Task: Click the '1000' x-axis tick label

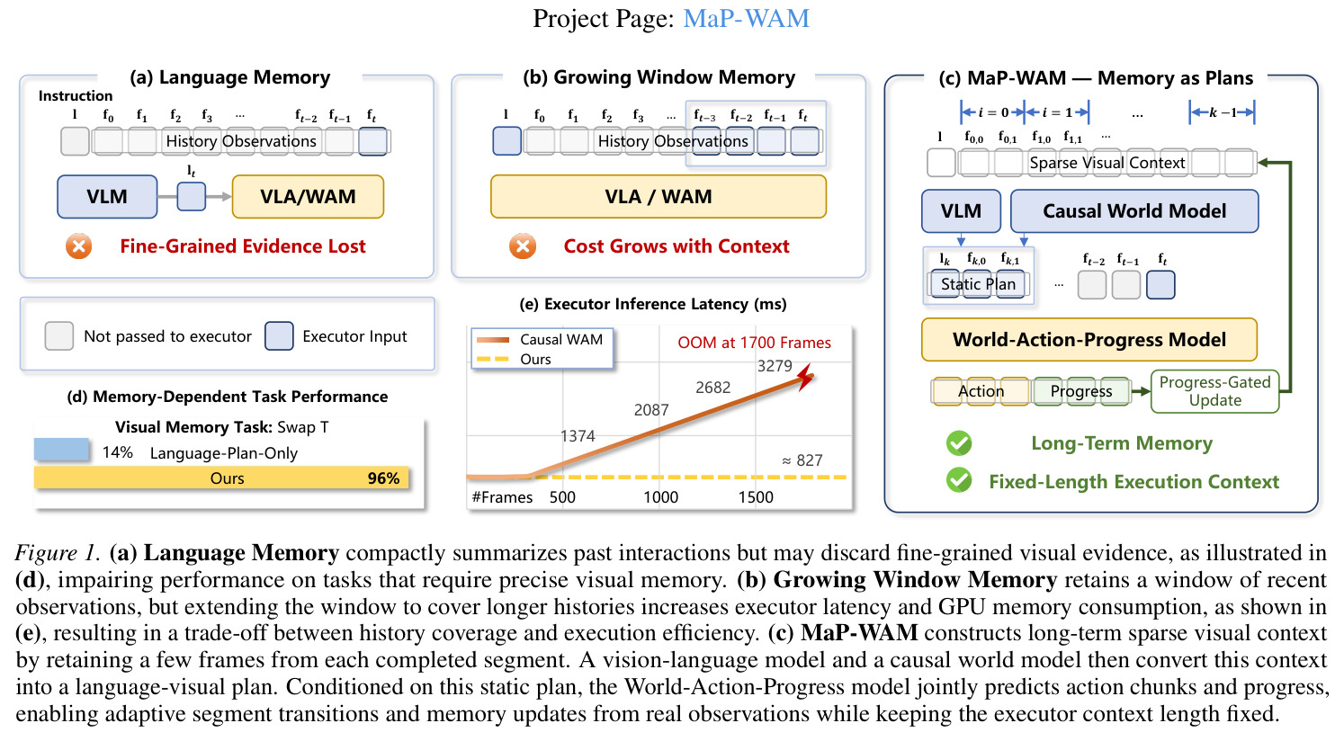Action: 660,497
